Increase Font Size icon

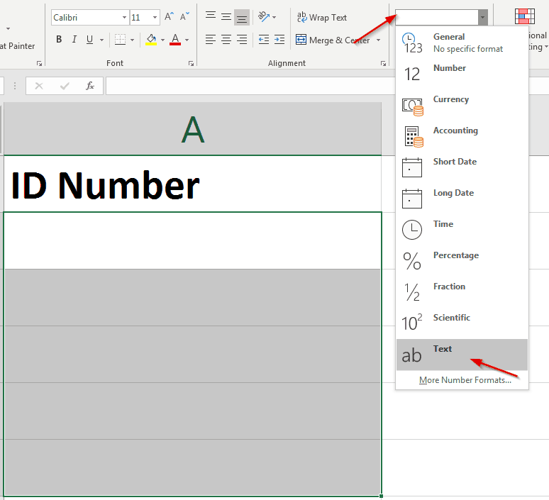[169, 16]
